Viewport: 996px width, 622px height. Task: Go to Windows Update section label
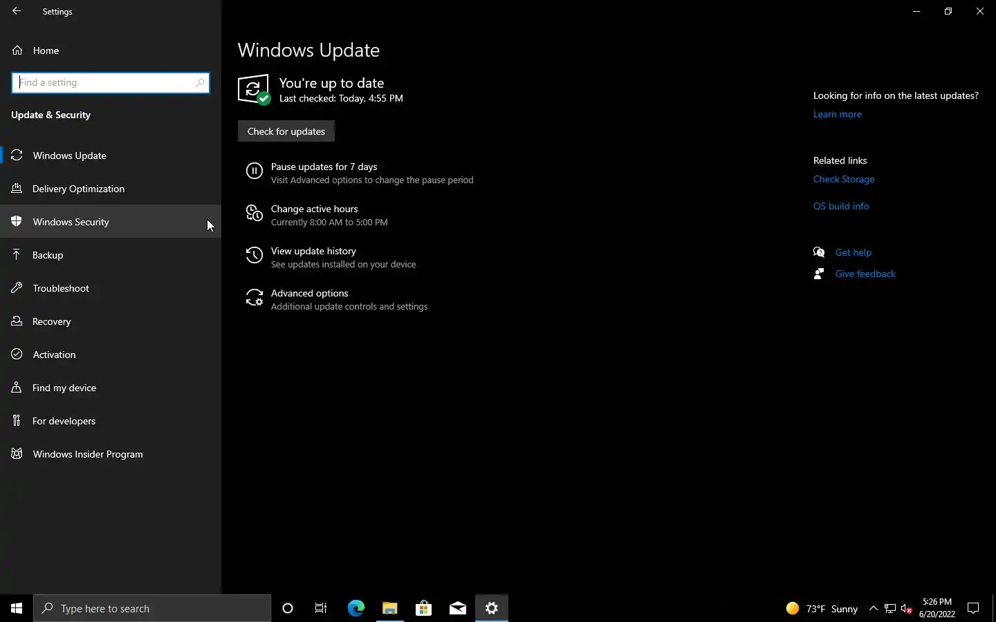(x=69, y=155)
